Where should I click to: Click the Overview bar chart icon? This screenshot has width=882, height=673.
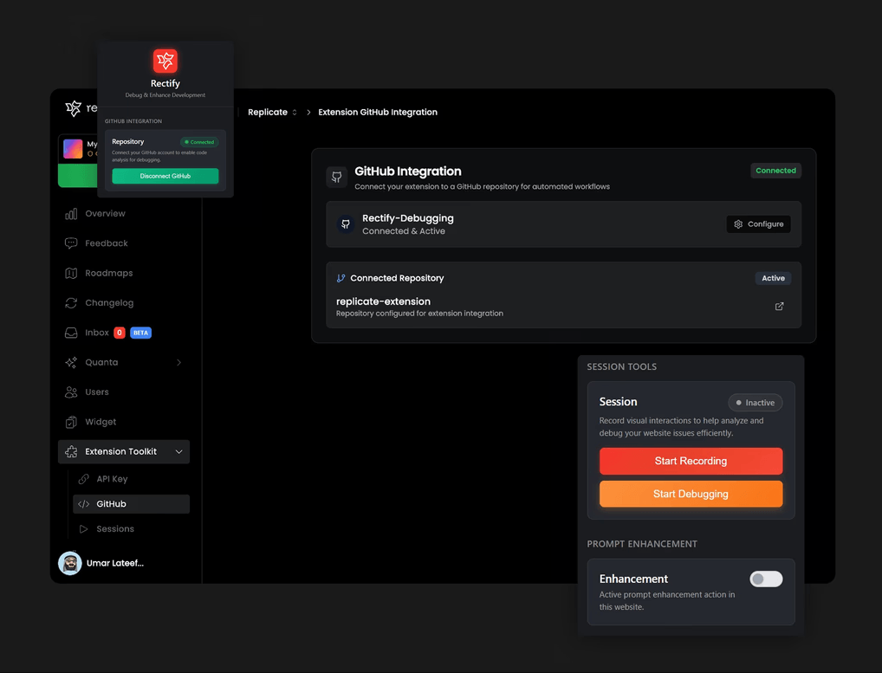71,214
